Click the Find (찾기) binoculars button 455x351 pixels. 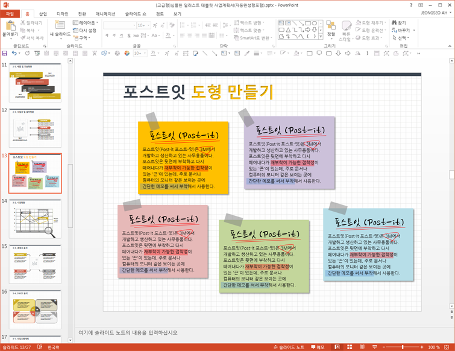(x=399, y=23)
